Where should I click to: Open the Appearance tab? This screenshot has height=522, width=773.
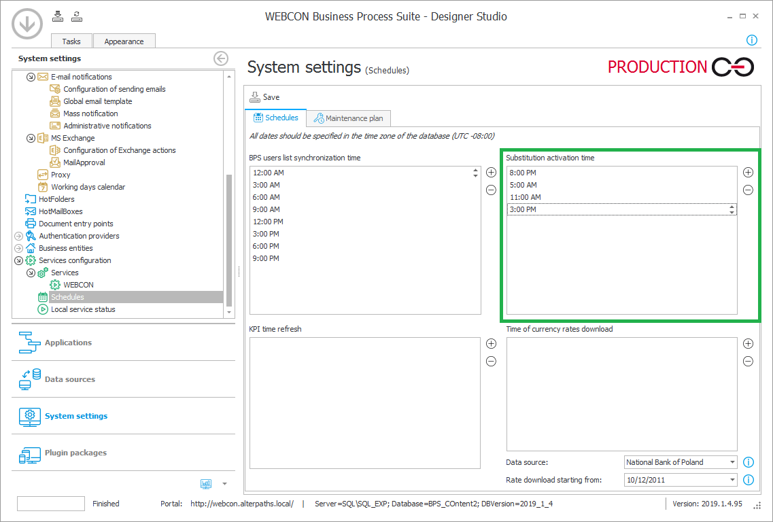(124, 41)
